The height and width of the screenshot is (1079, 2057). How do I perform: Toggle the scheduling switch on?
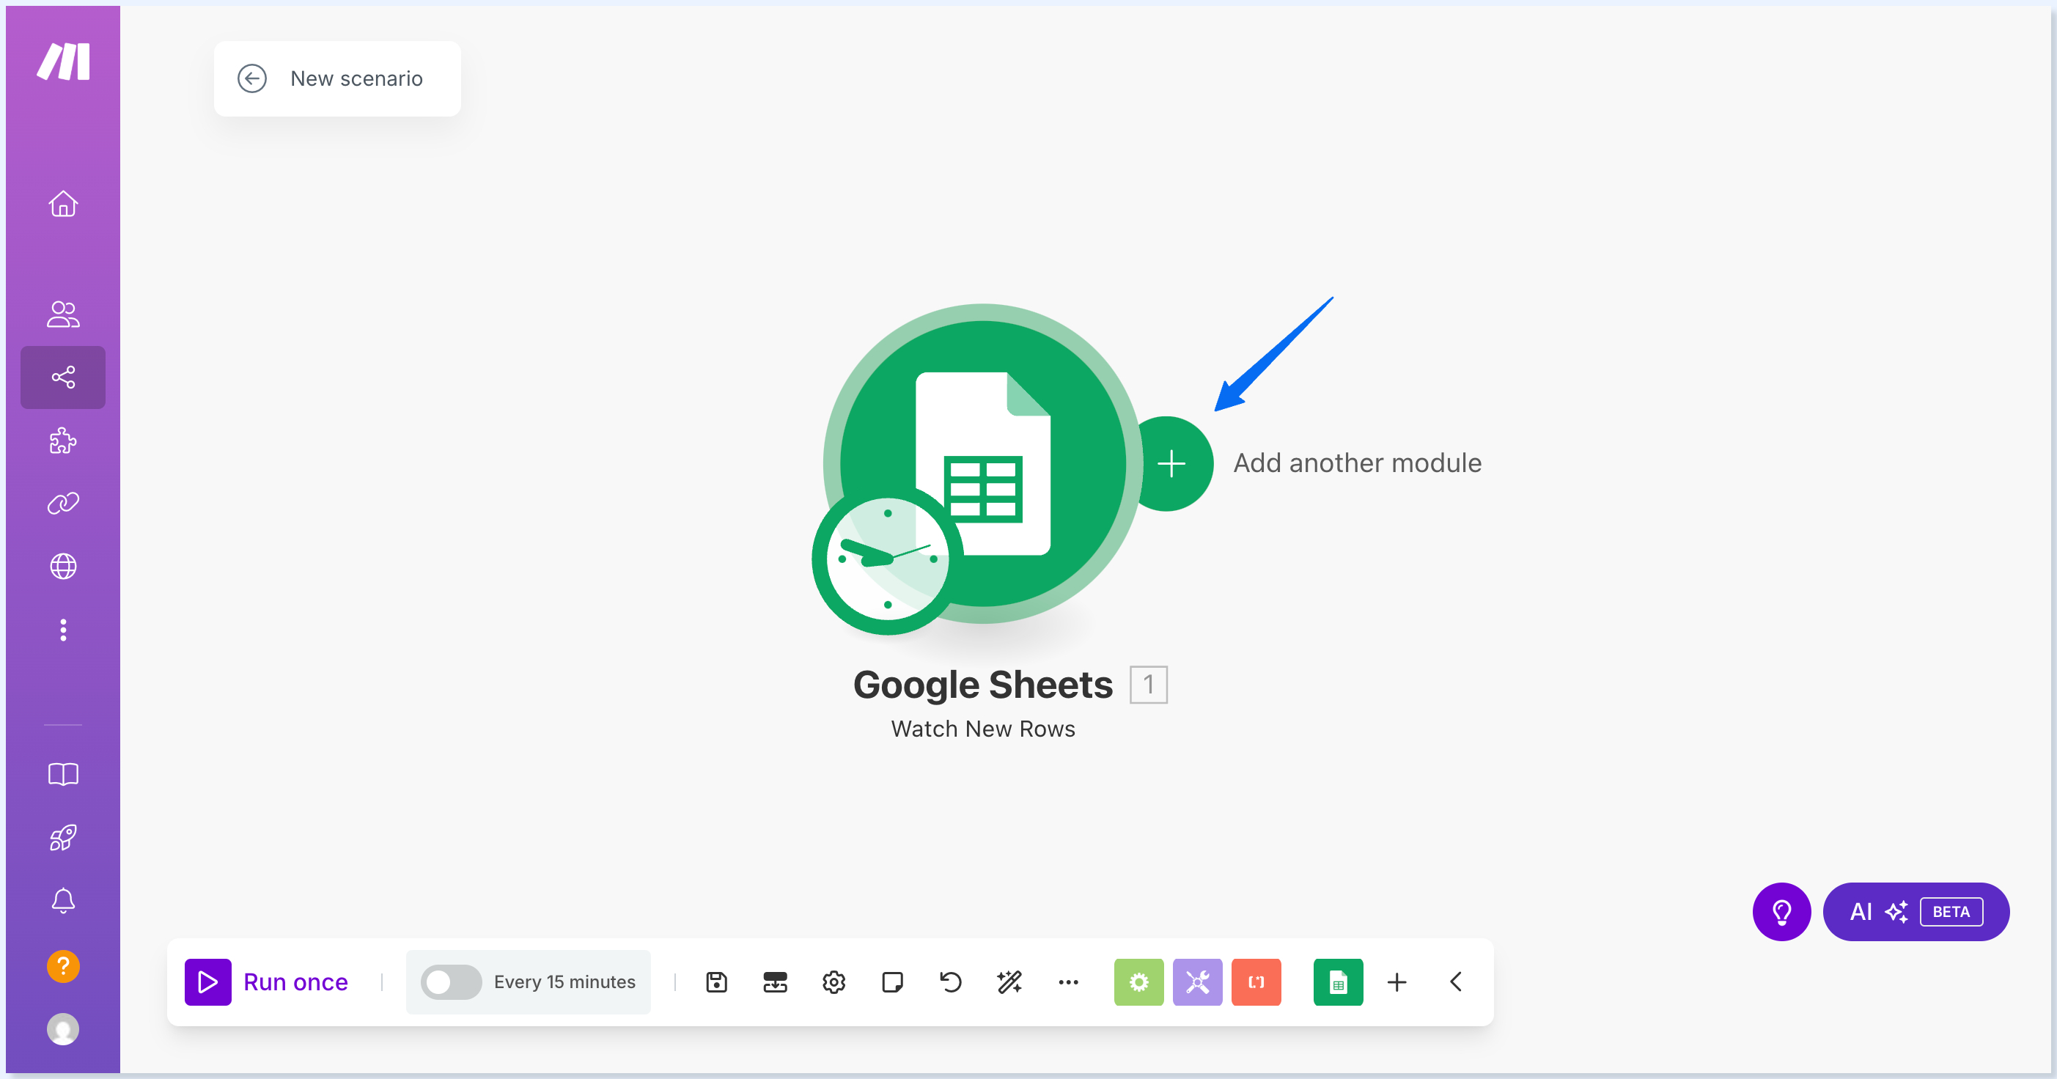point(451,982)
